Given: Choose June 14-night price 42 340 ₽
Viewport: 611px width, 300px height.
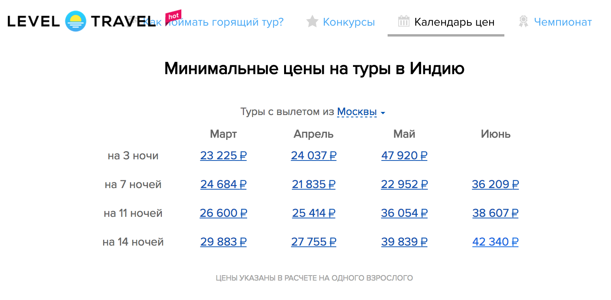Looking at the screenshot, I should tap(495, 242).
